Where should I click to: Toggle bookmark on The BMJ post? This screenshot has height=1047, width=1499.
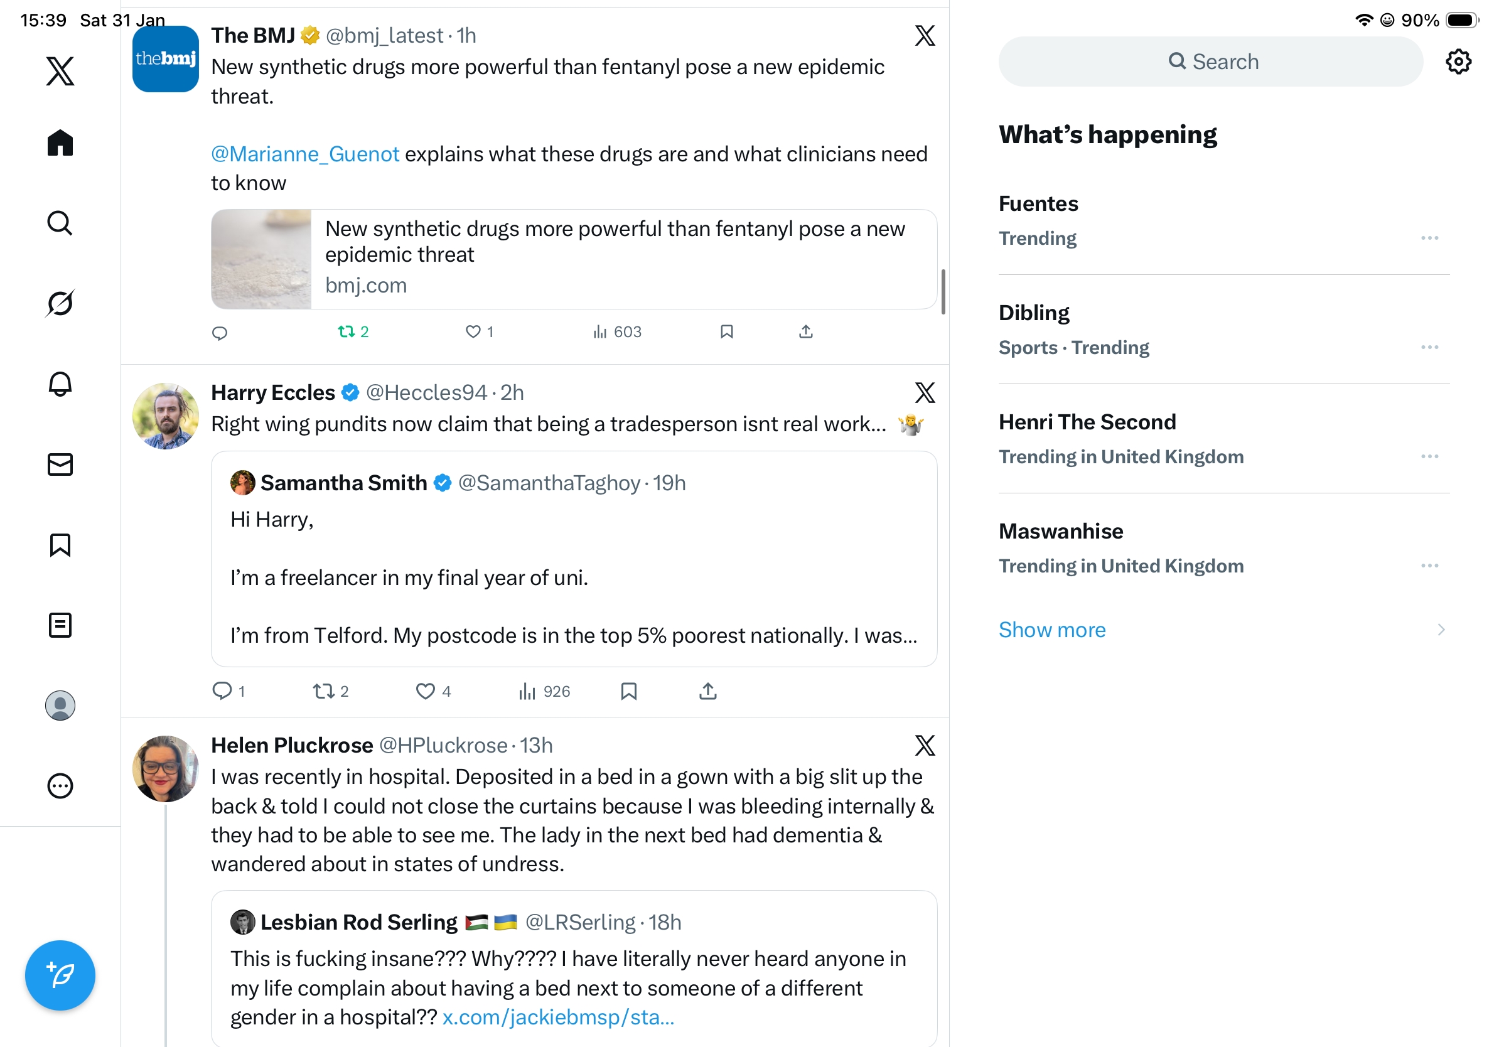click(x=727, y=331)
